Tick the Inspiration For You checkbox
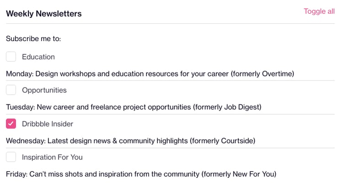This screenshot has height=187, width=343. tap(11, 157)
